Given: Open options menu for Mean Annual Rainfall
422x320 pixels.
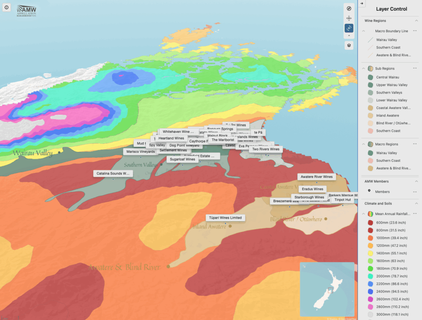Looking at the screenshot, I should (415, 214).
